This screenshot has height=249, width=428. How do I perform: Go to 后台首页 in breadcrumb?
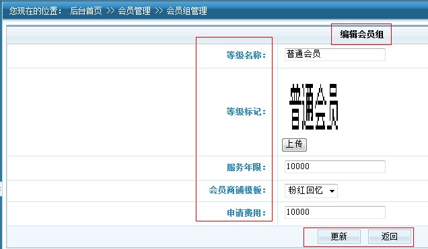[x=85, y=11]
